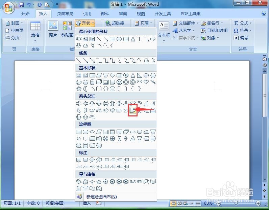Screen dimensions: 269x210
Task: Pick cube shape in 基本形状
Action: [99, 82]
